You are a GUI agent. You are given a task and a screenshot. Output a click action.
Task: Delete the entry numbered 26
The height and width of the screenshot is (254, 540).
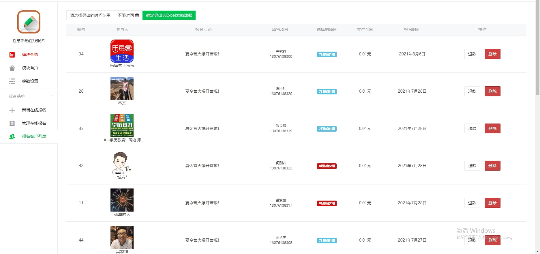pos(492,91)
